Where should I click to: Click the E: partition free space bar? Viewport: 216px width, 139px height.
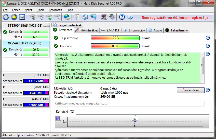tap(36, 105)
